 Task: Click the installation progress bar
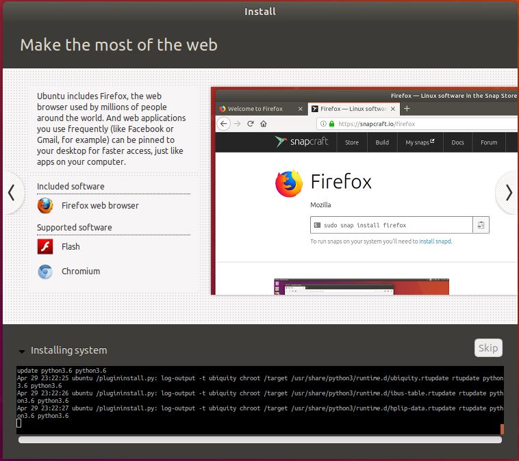[259, 440]
